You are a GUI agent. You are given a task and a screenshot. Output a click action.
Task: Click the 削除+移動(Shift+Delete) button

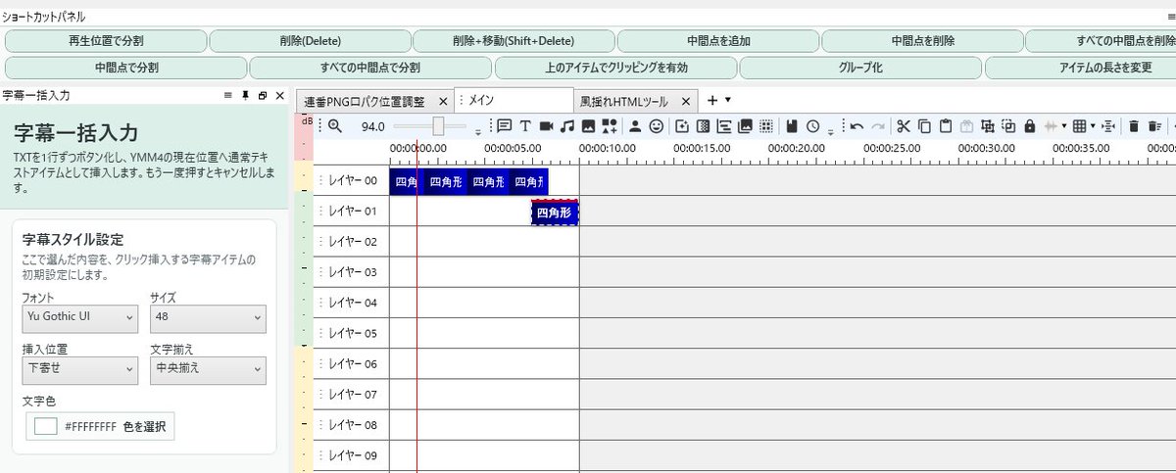(514, 41)
